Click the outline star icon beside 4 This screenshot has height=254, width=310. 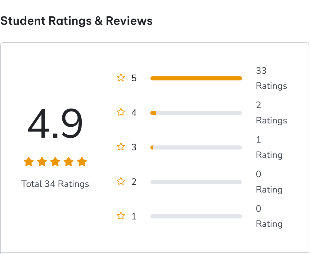coord(121,112)
